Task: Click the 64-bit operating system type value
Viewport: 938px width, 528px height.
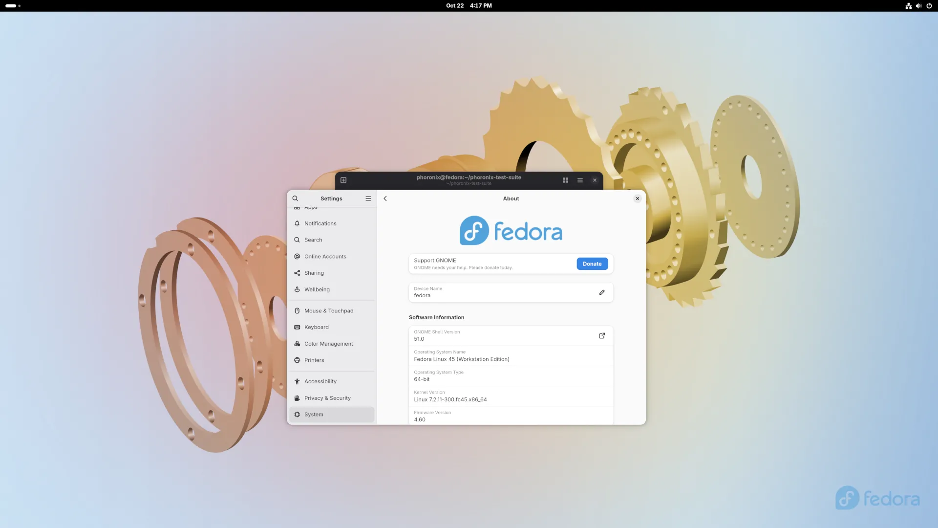Action: [422, 379]
